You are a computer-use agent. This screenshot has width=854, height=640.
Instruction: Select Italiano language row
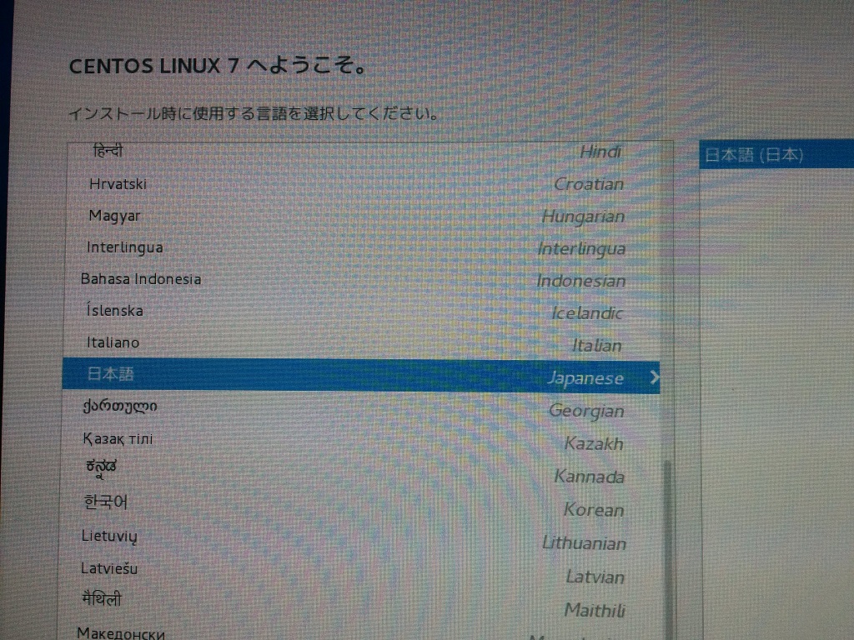point(362,343)
